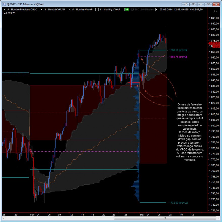This screenshot has height=222, width=222.
Task: Click the green VP volume profile badge
Action: pos(127,10)
